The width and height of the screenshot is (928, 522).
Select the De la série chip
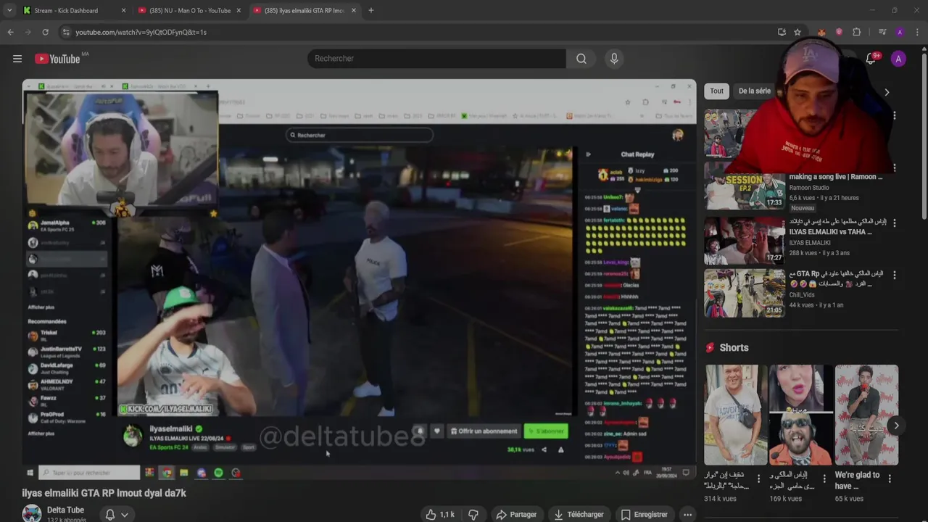[x=754, y=91]
